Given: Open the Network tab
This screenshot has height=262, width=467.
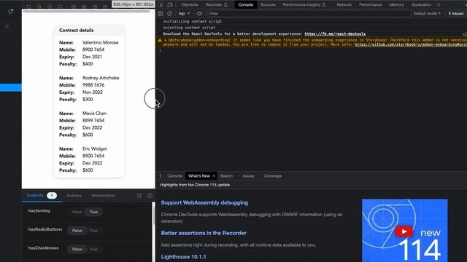Looking at the screenshot, I should [x=344, y=5].
